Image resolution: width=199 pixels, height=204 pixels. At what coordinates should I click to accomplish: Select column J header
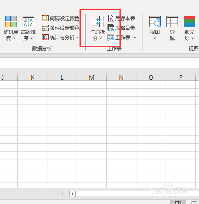[x=9, y=77]
